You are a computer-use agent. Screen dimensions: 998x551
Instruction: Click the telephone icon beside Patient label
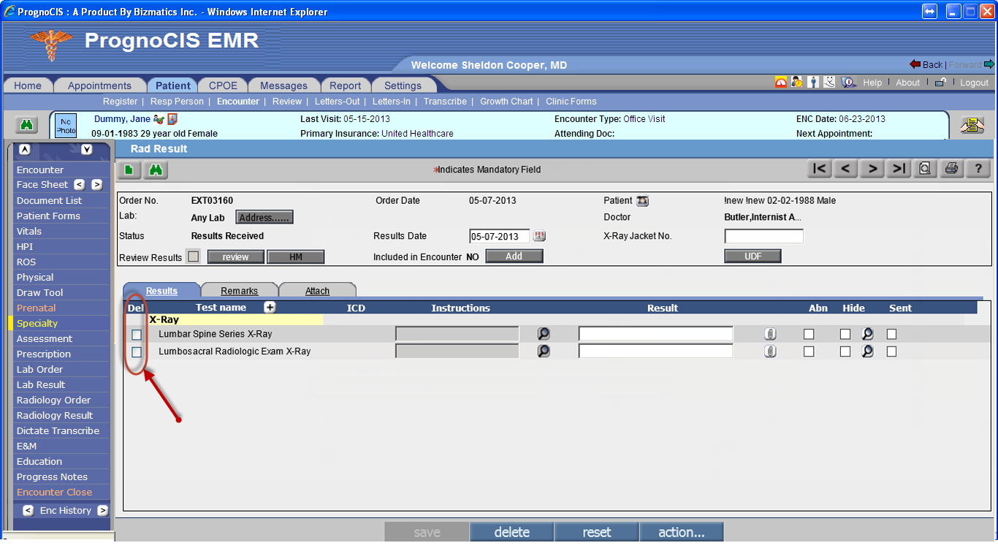pyautogui.click(x=643, y=201)
